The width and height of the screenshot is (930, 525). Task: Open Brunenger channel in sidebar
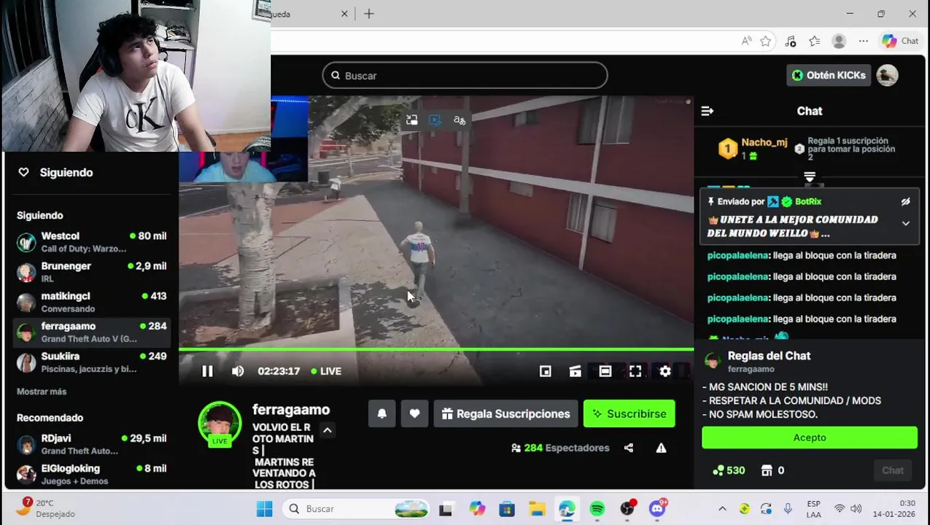(x=92, y=272)
